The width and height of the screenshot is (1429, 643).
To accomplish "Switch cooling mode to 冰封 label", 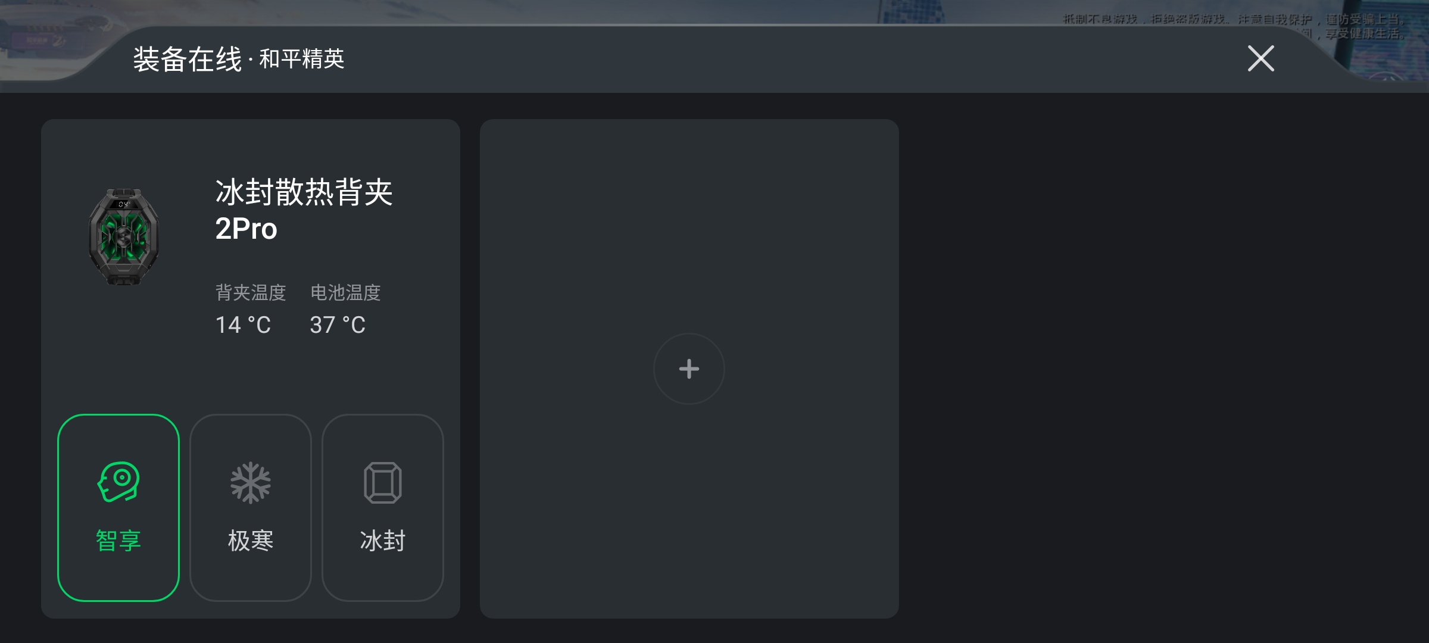I will tap(383, 541).
